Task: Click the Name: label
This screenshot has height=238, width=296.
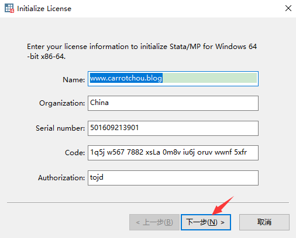Action: pyautogui.click(x=74, y=80)
